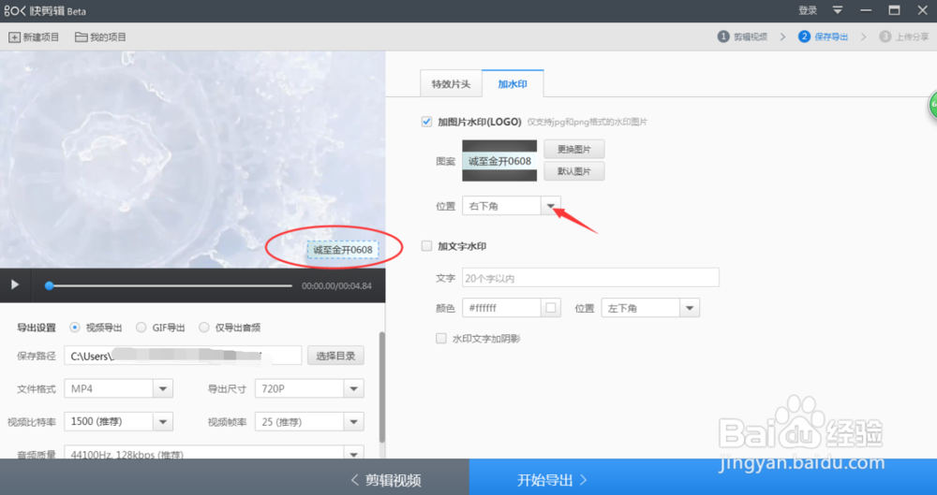Open the title bar dropdown menu icon

pos(838,10)
